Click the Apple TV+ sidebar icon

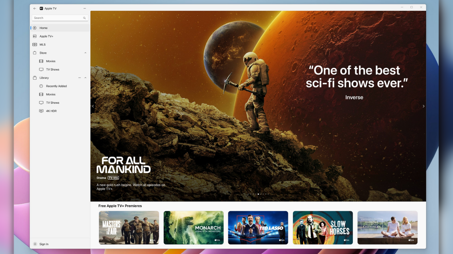(35, 36)
